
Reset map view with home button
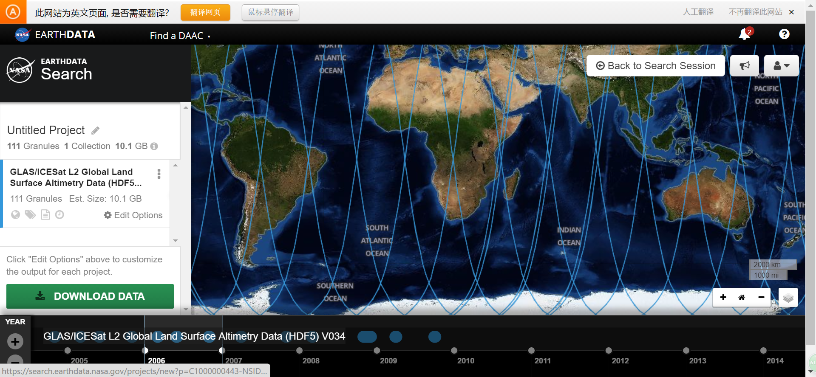742,297
